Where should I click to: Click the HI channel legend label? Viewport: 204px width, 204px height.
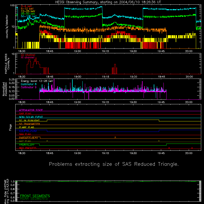[28, 57]
